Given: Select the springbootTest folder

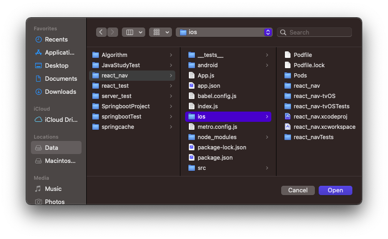Looking at the screenshot, I should tap(132, 117).
